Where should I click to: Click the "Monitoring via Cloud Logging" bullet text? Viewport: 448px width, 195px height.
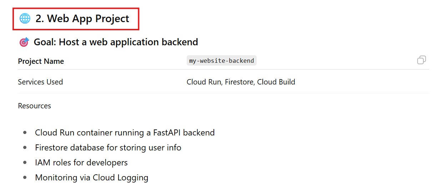point(91,178)
